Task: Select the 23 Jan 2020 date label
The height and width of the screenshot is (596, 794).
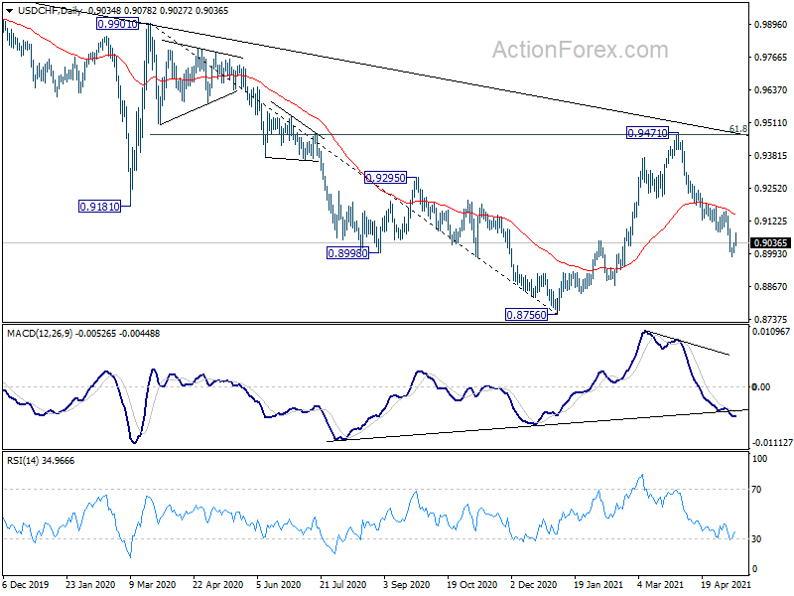Action: point(90,584)
